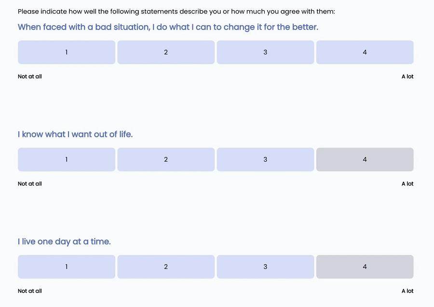Click the "I live one day at a time" heading
Image resolution: width=434 pixels, height=307 pixels.
click(64, 241)
